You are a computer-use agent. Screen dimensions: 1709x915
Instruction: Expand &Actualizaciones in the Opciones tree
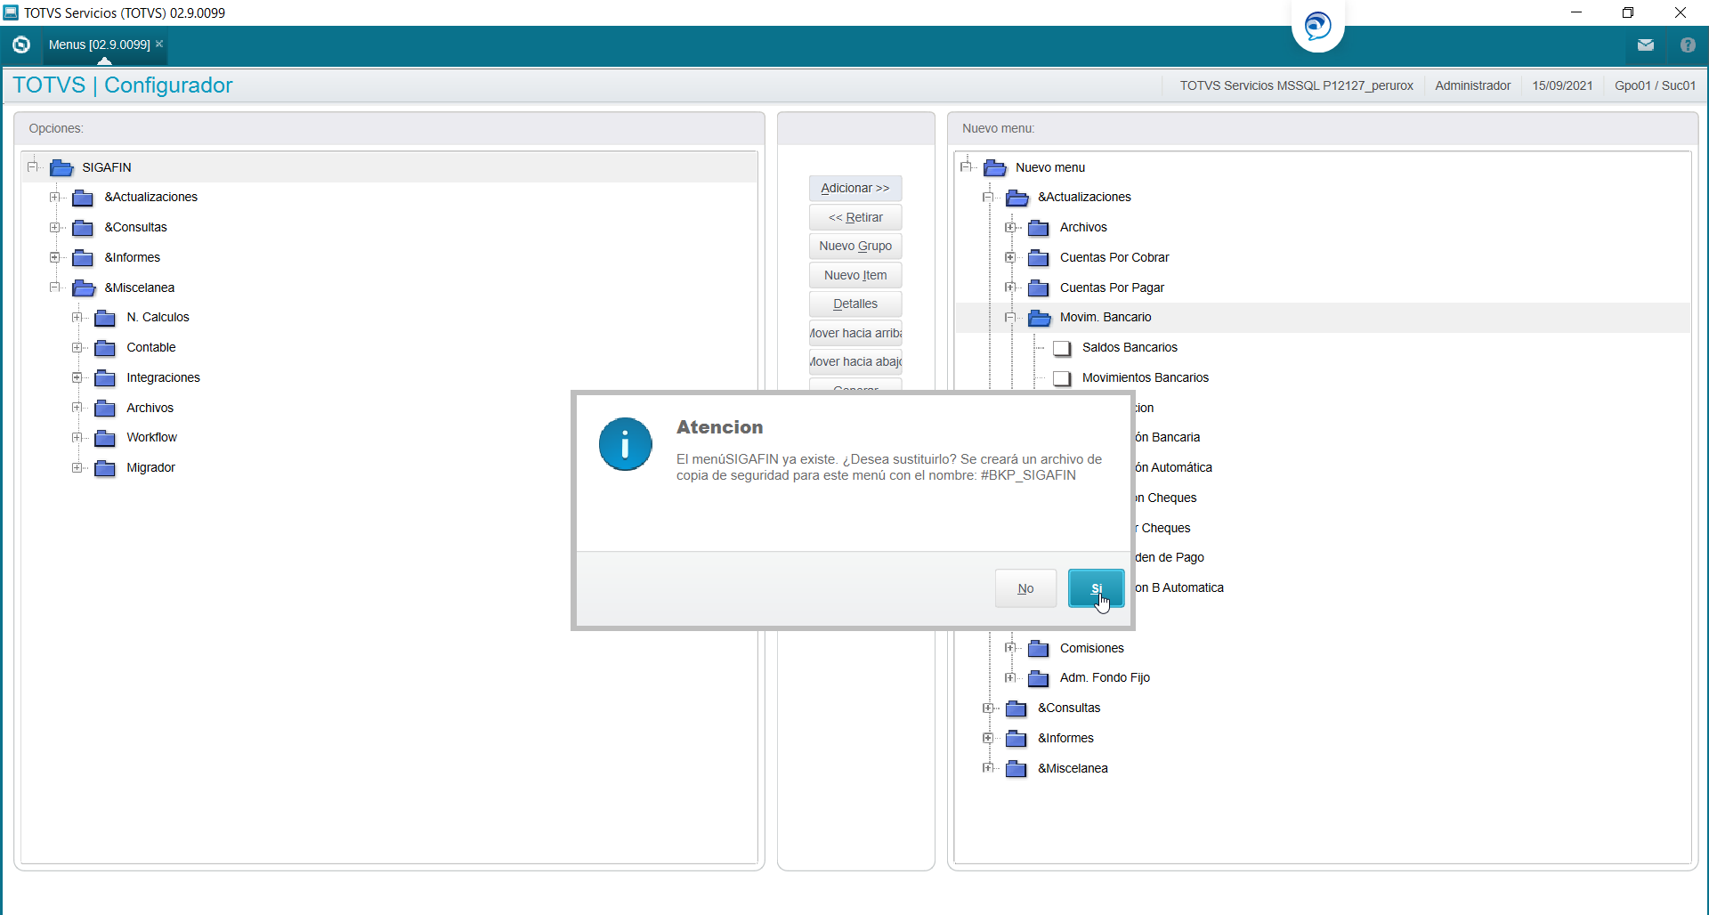click(55, 197)
